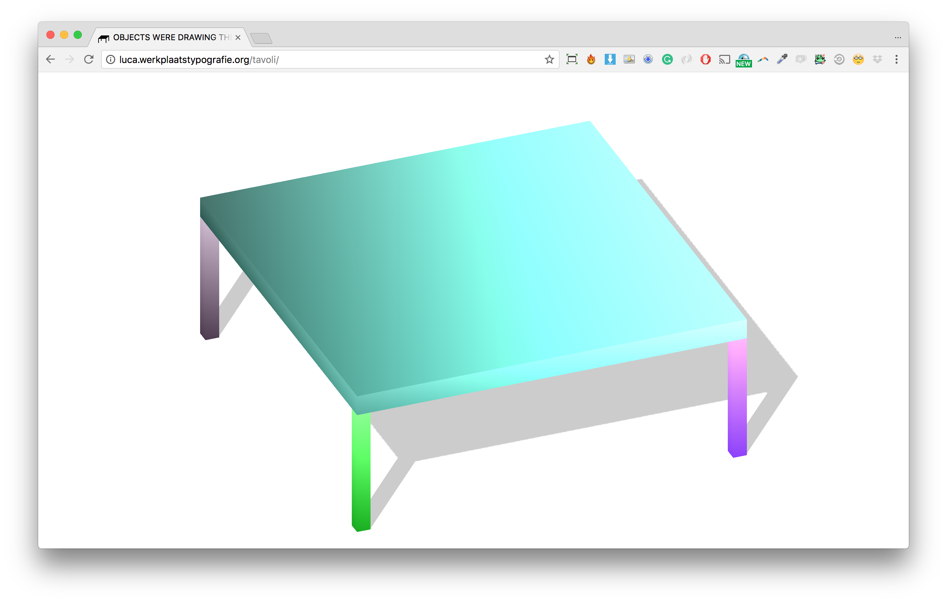The image size is (947, 603).
Task: Click the gray circular 'd' extension
Action: (839, 59)
